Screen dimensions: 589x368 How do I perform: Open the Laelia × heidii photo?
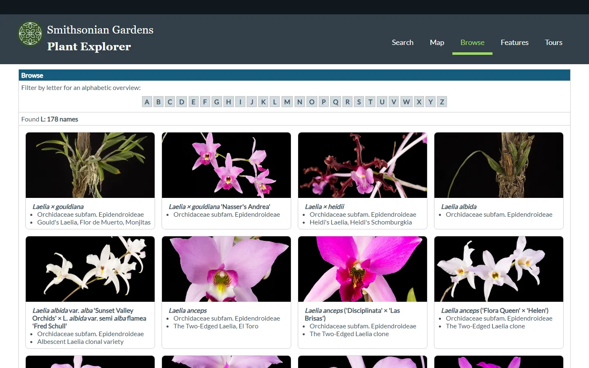[x=362, y=165]
